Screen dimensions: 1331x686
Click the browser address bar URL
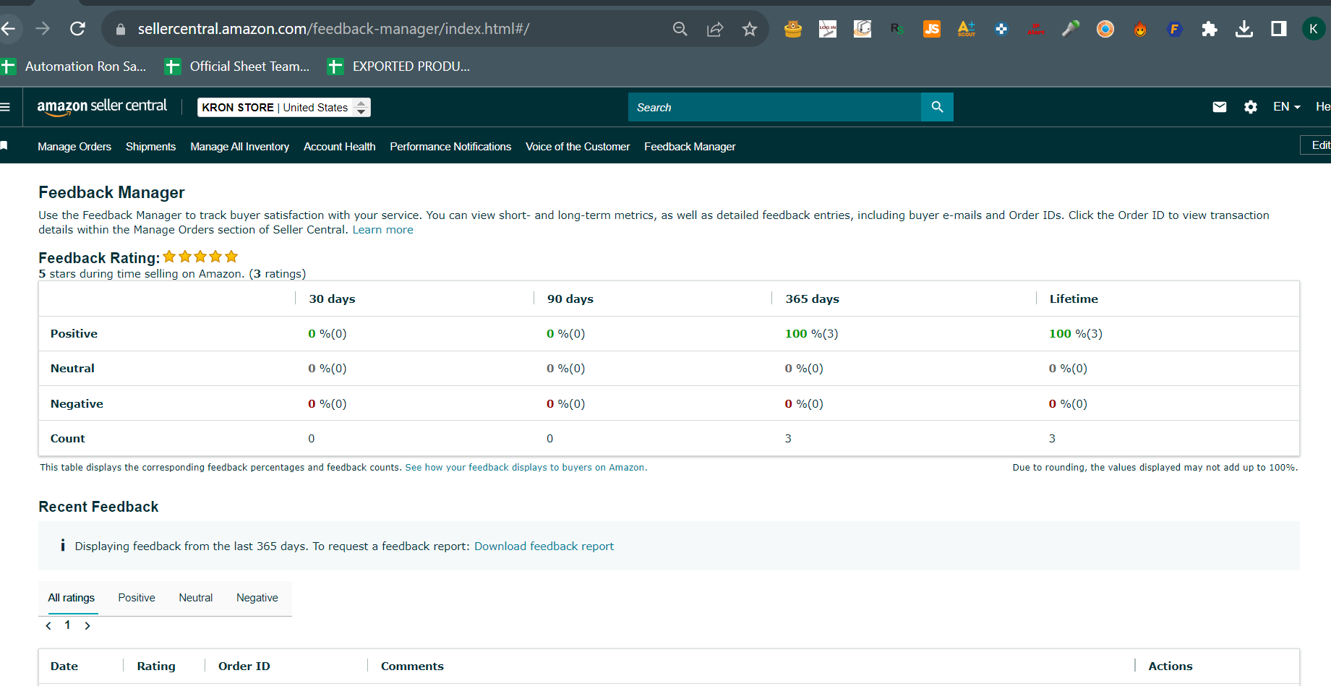click(x=334, y=29)
